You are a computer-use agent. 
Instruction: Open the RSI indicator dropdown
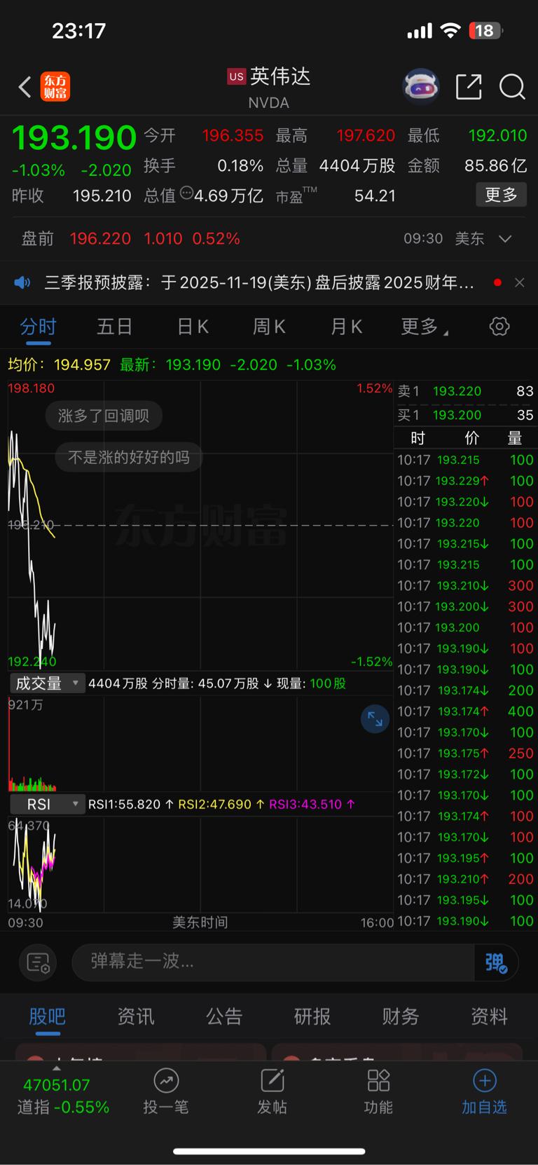[x=47, y=804]
